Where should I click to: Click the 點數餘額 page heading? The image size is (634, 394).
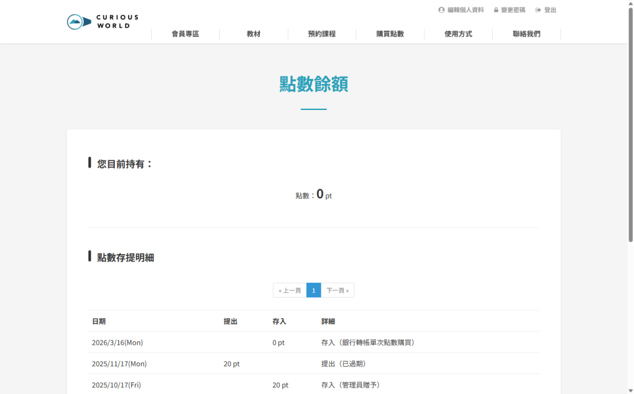[x=314, y=84]
